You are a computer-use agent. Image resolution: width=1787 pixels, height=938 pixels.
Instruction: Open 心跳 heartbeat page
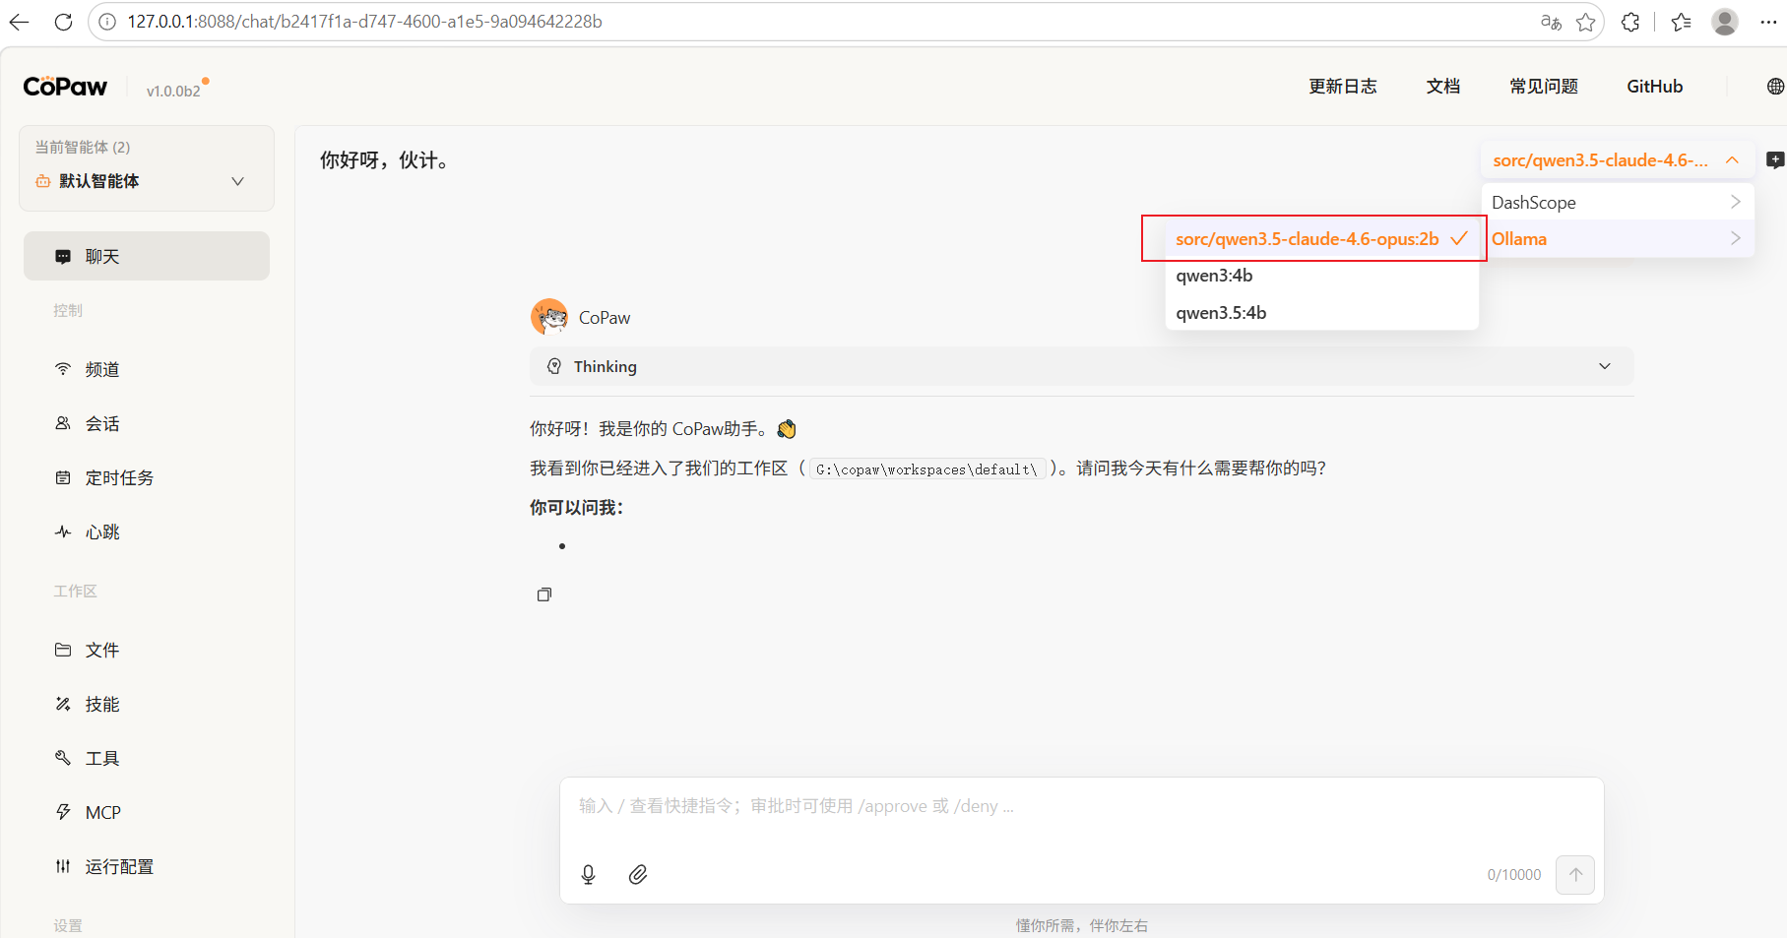tap(147, 532)
